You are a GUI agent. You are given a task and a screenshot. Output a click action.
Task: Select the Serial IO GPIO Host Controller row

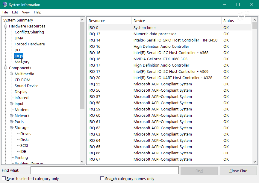tap(170, 40)
